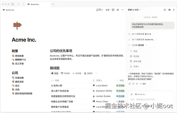The height and width of the screenshot is (113, 177).
Task: Open the 年度战略 page link
Action: [x=18, y=78]
